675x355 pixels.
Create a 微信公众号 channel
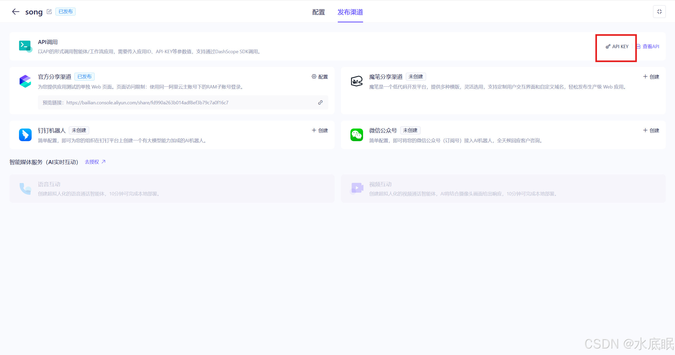(x=651, y=130)
